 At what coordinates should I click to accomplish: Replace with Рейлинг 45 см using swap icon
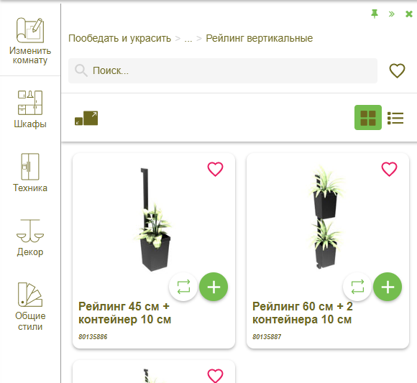[x=183, y=287]
